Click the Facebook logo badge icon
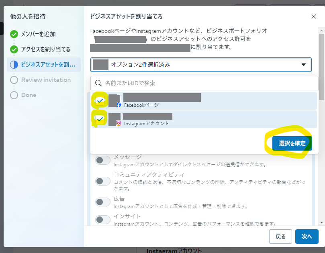This screenshot has height=253, width=325. pyautogui.click(x=119, y=105)
